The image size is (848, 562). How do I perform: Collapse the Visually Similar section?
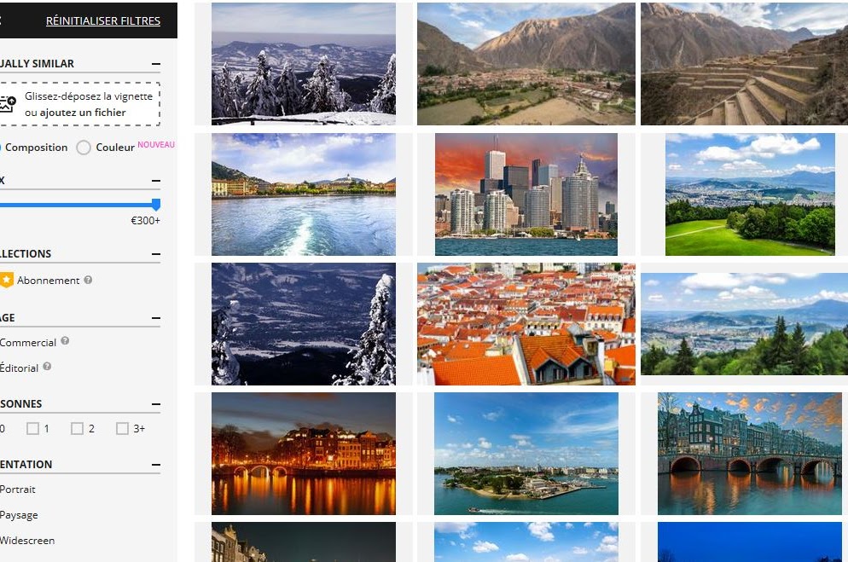155,64
